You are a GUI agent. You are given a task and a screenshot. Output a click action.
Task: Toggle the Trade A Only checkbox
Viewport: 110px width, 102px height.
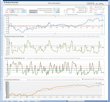[94, 79]
